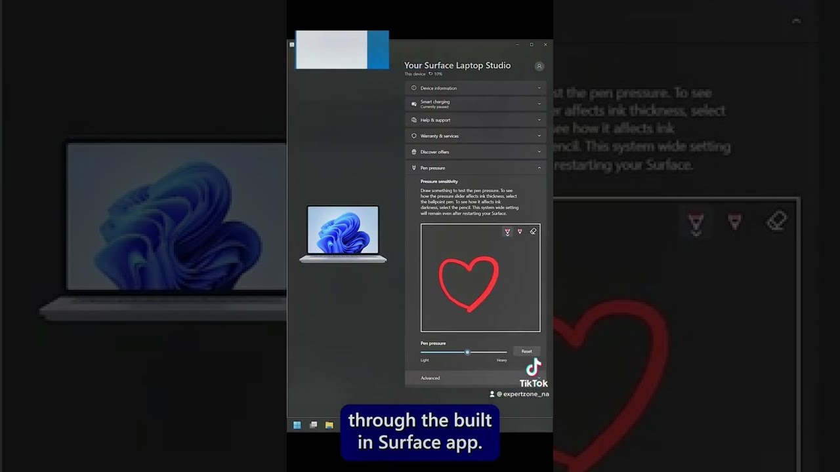Click the Device information info icon

pyautogui.click(x=414, y=88)
